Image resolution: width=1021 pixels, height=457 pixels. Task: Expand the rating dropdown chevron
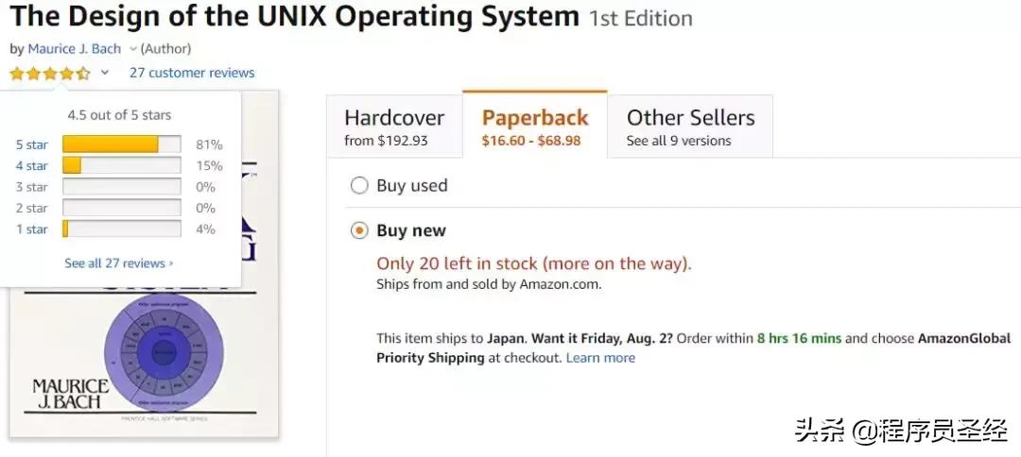[105, 73]
